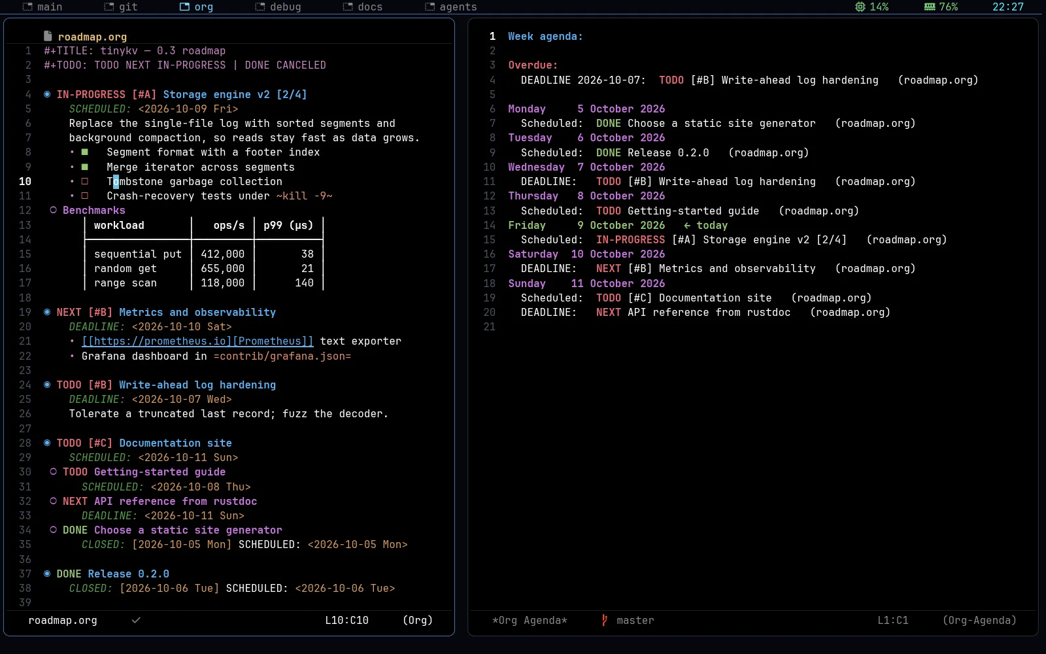
Task: Switch to the git workspace tab
Action: tap(121, 7)
